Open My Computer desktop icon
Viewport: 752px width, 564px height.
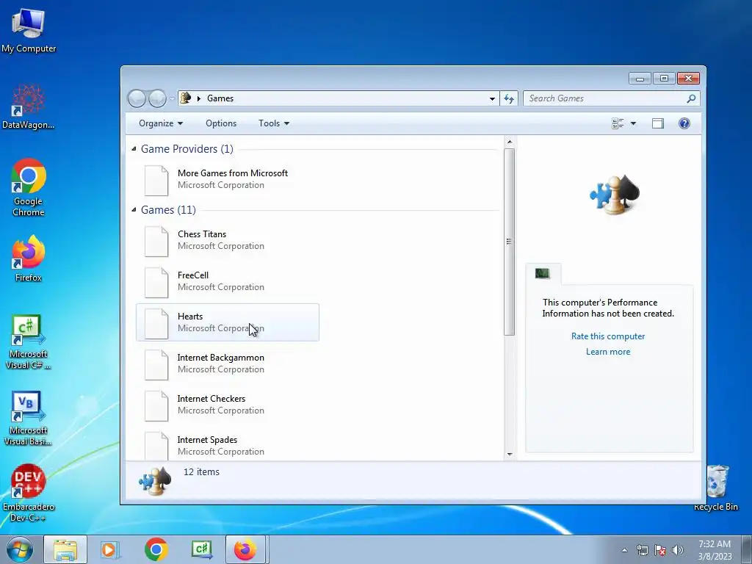[x=29, y=31]
